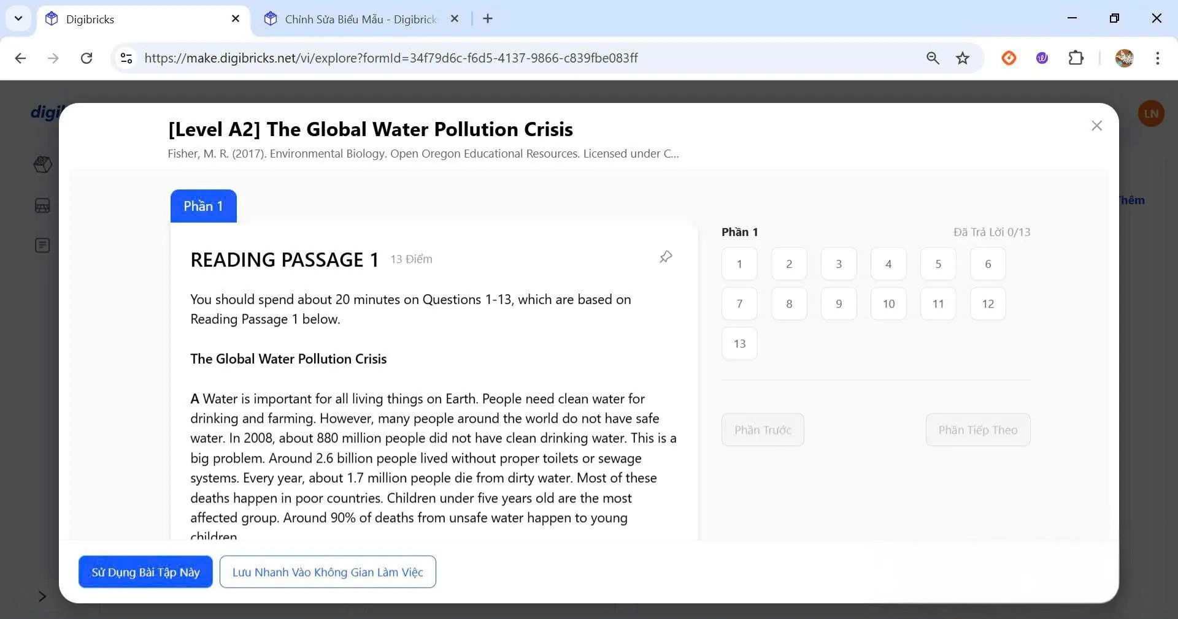The image size is (1178, 619).
Task: View site information icon in address bar
Action: coord(126,58)
